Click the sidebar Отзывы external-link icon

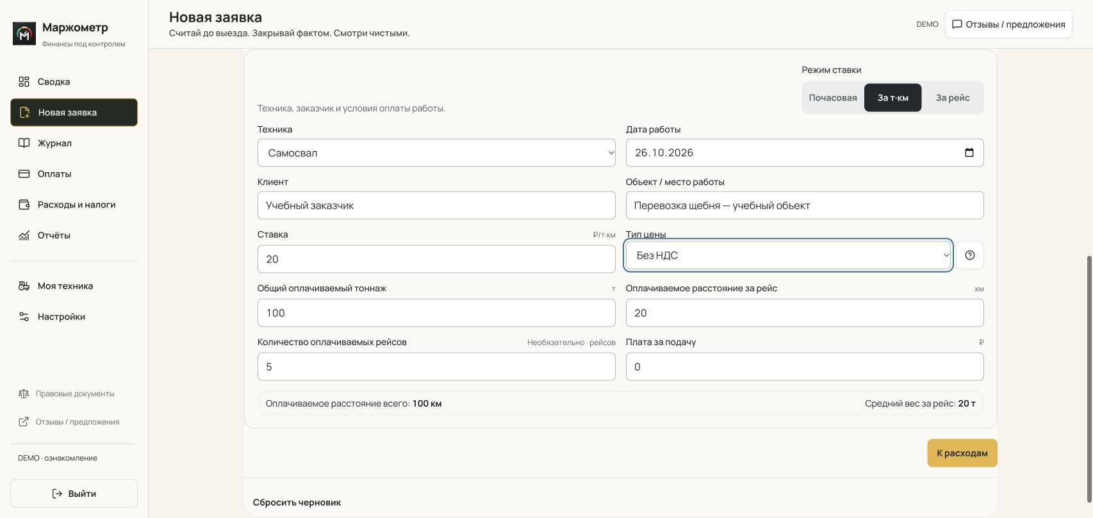(x=24, y=421)
